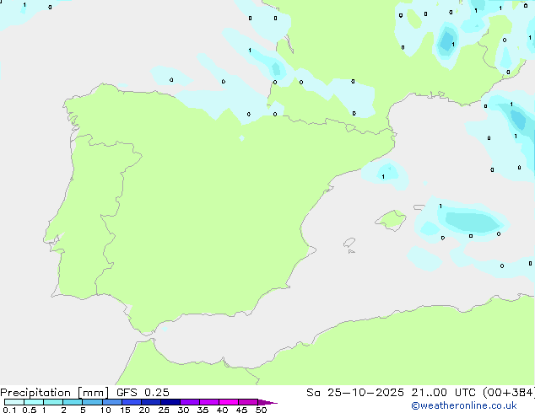Select the 20–25 mm legend color swatch
535x413 pixels.
(151, 402)
